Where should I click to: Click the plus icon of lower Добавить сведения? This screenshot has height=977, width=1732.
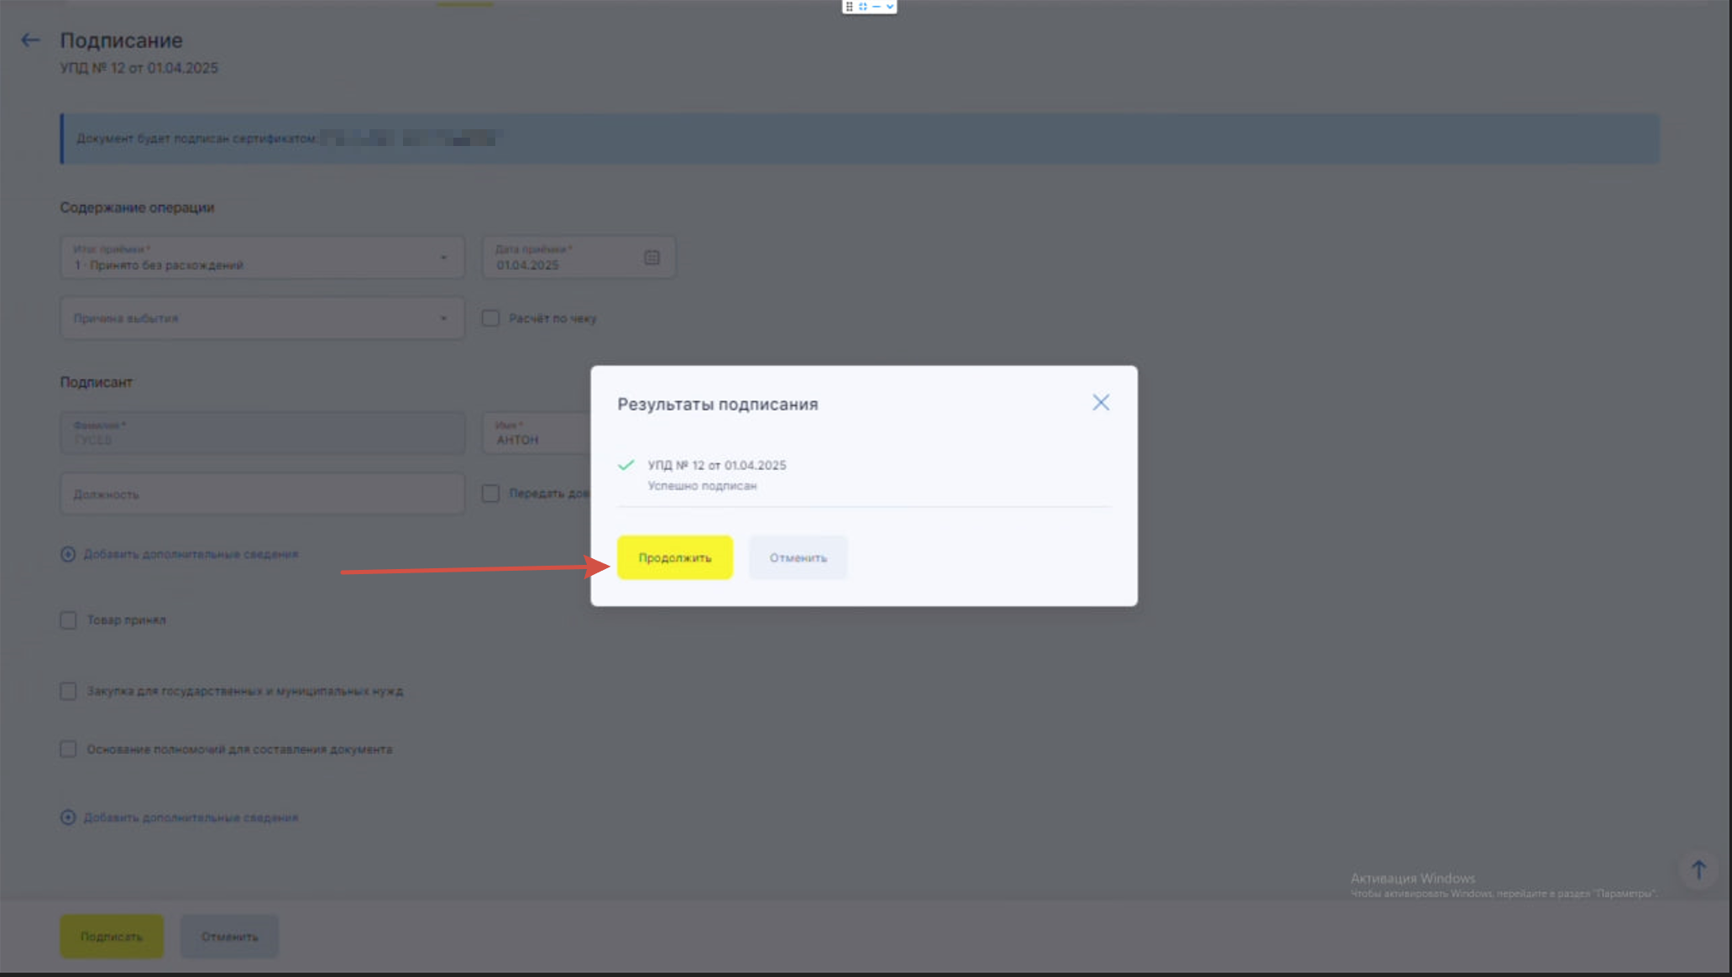click(68, 818)
